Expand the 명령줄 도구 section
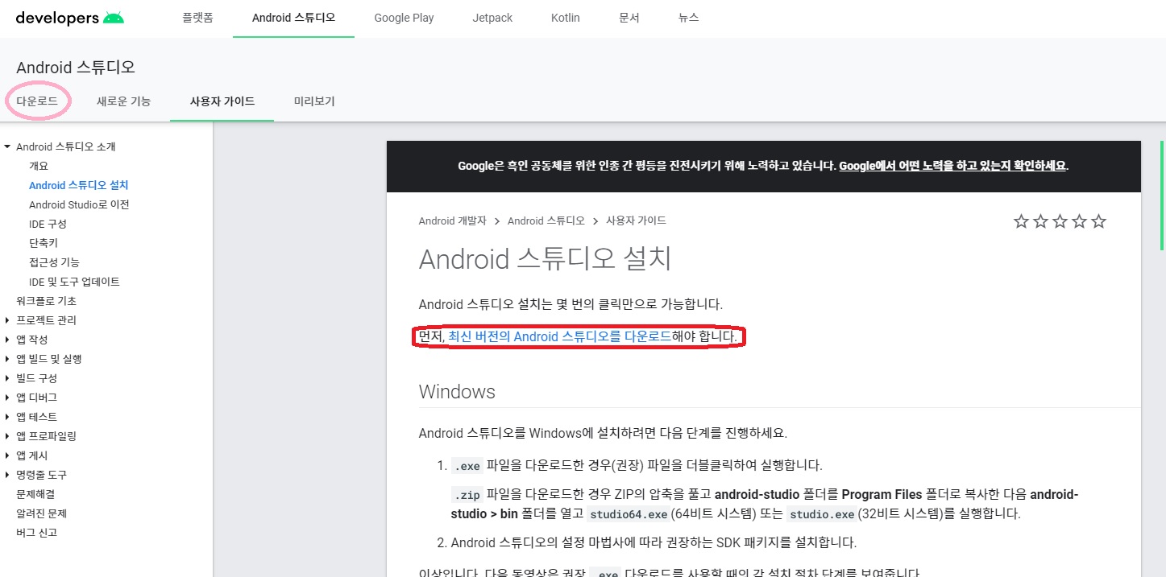The image size is (1166, 577). point(7,475)
